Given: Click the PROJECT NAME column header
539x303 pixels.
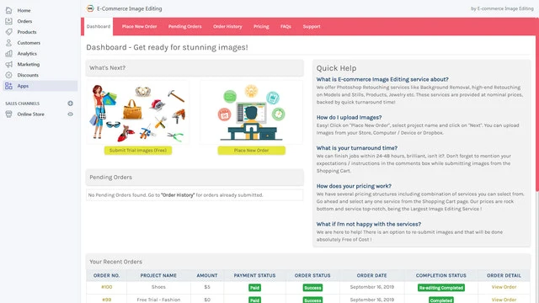Looking at the screenshot, I should [158, 275].
